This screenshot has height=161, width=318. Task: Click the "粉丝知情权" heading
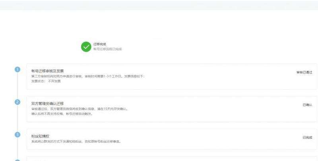pos(40,136)
